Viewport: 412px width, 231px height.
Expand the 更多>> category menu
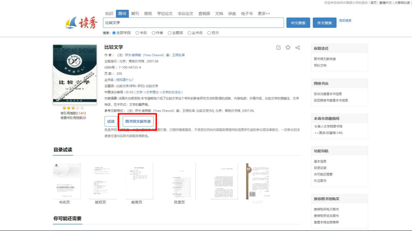264,14
